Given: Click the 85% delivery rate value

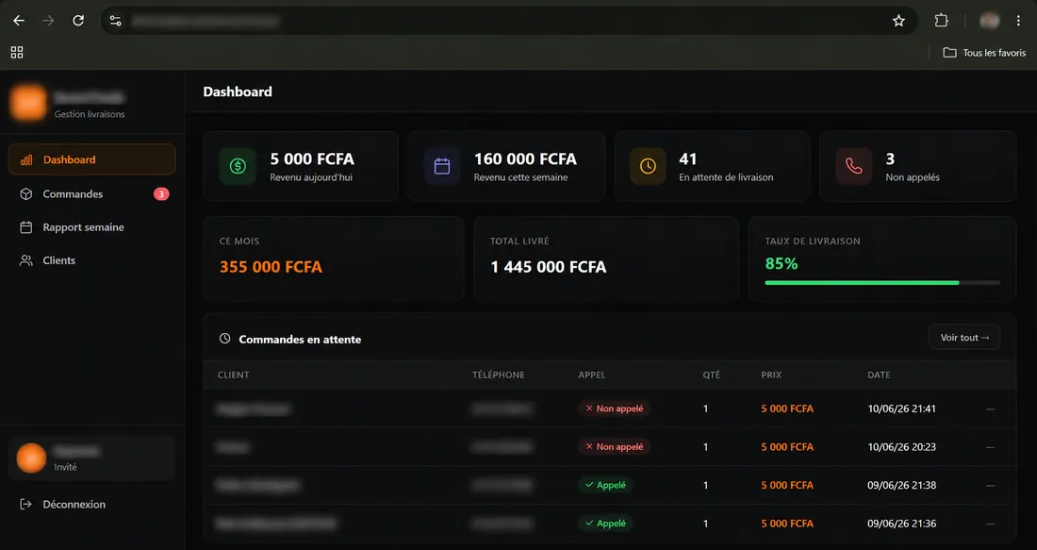Looking at the screenshot, I should pyautogui.click(x=782, y=264).
